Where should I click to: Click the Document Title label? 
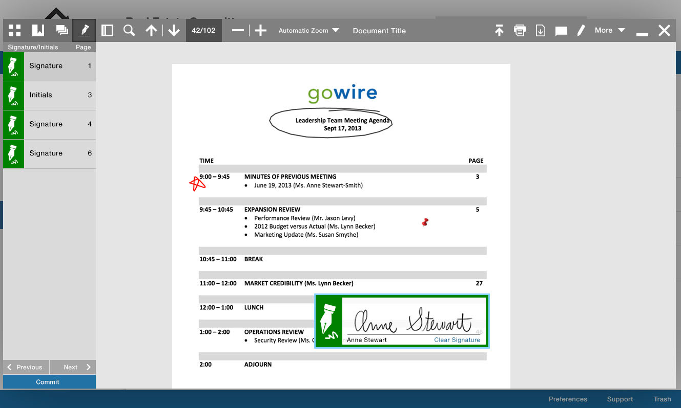pyautogui.click(x=379, y=31)
